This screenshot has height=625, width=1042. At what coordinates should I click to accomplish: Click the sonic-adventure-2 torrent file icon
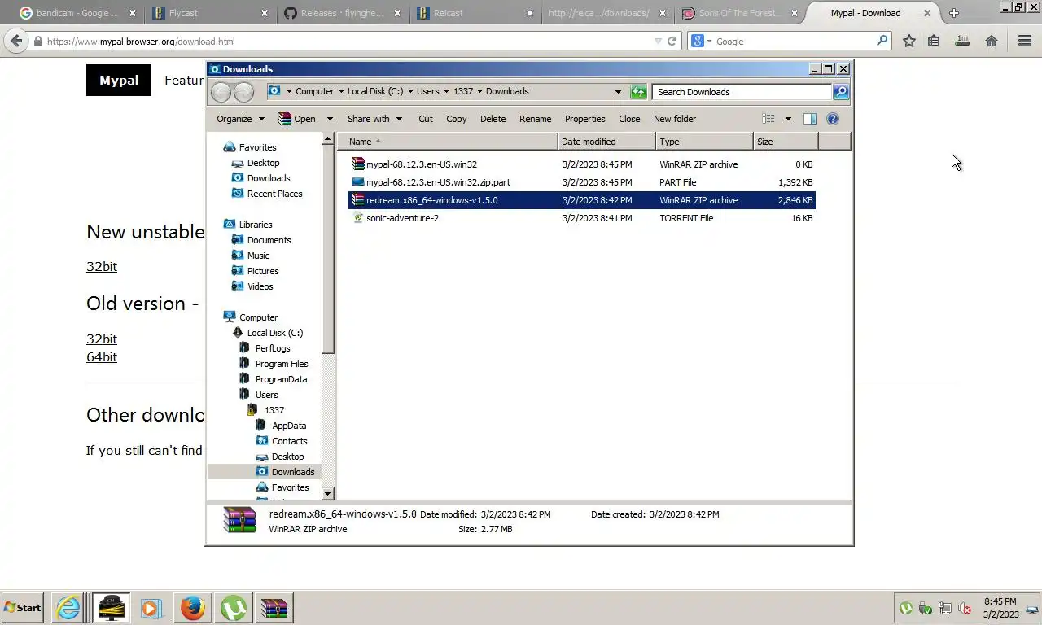pyautogui.click(x=357, y=218)
